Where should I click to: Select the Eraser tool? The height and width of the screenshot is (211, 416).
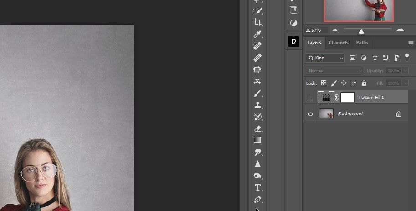[x=257, y=128]
